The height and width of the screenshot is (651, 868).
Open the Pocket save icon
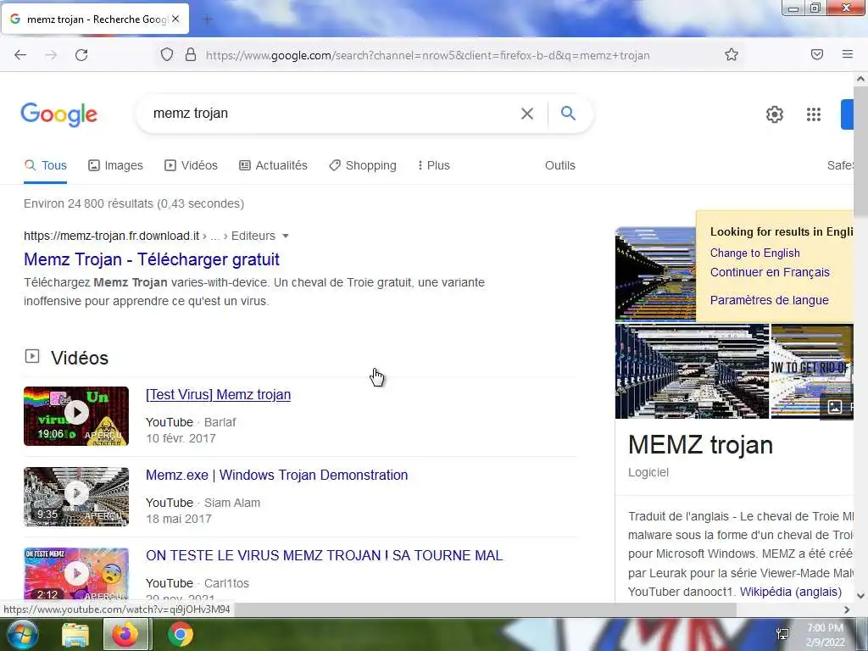pos(817,54)
